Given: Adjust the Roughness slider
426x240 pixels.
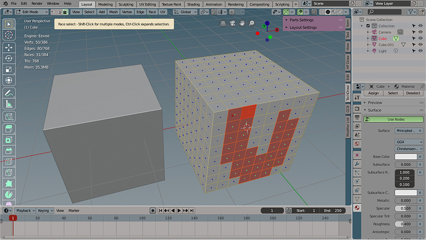Looking at the screenshot, I should click(406, 224).
